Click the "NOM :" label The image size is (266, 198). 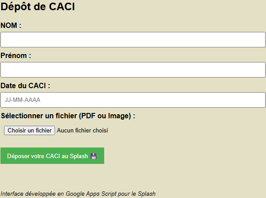12,26
